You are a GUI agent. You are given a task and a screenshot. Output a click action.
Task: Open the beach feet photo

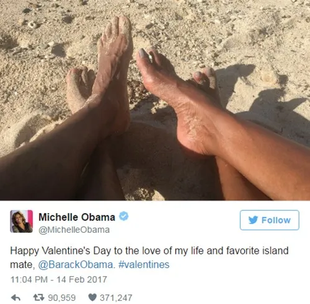(x=155, y=100)
